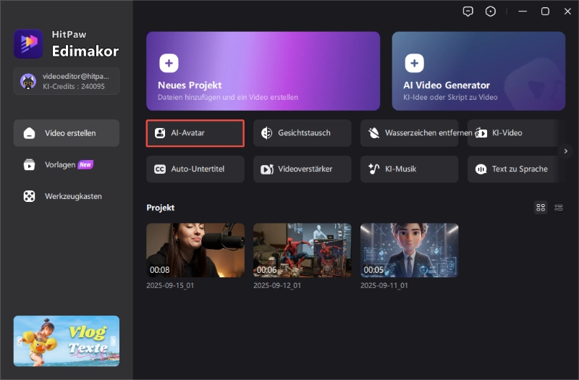Click the Wasserzeichen entfernen icon

(x=373, y=133)
